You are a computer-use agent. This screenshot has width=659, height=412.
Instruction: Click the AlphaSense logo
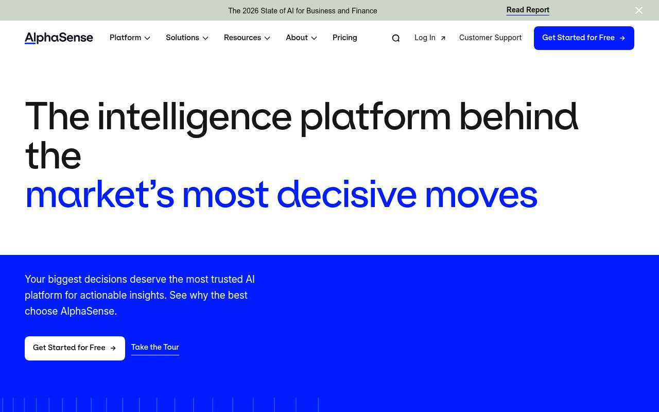click(x=59, y=38)
